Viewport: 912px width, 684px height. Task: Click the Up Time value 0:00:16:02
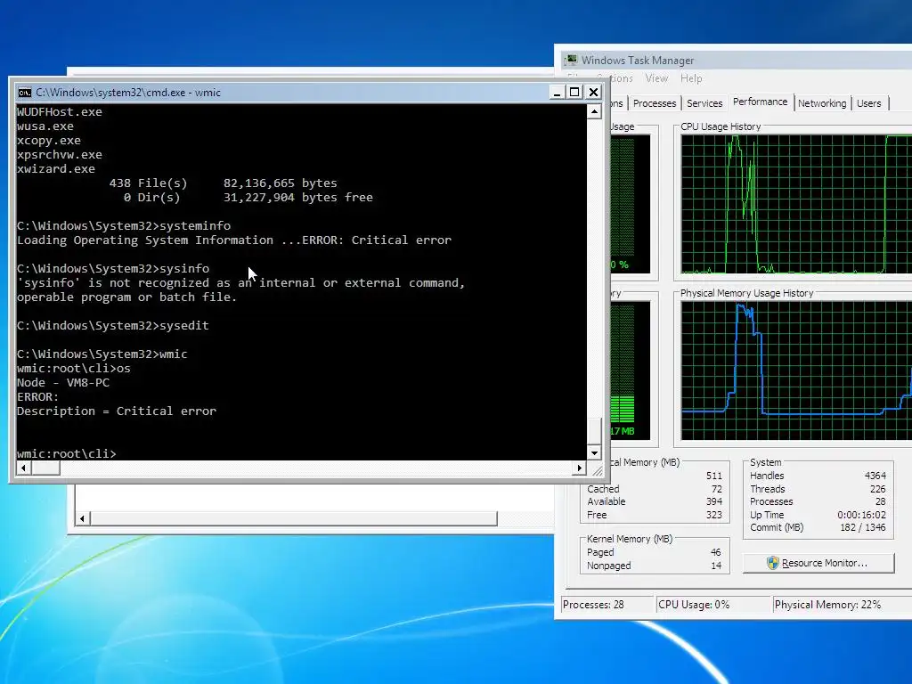861,516
